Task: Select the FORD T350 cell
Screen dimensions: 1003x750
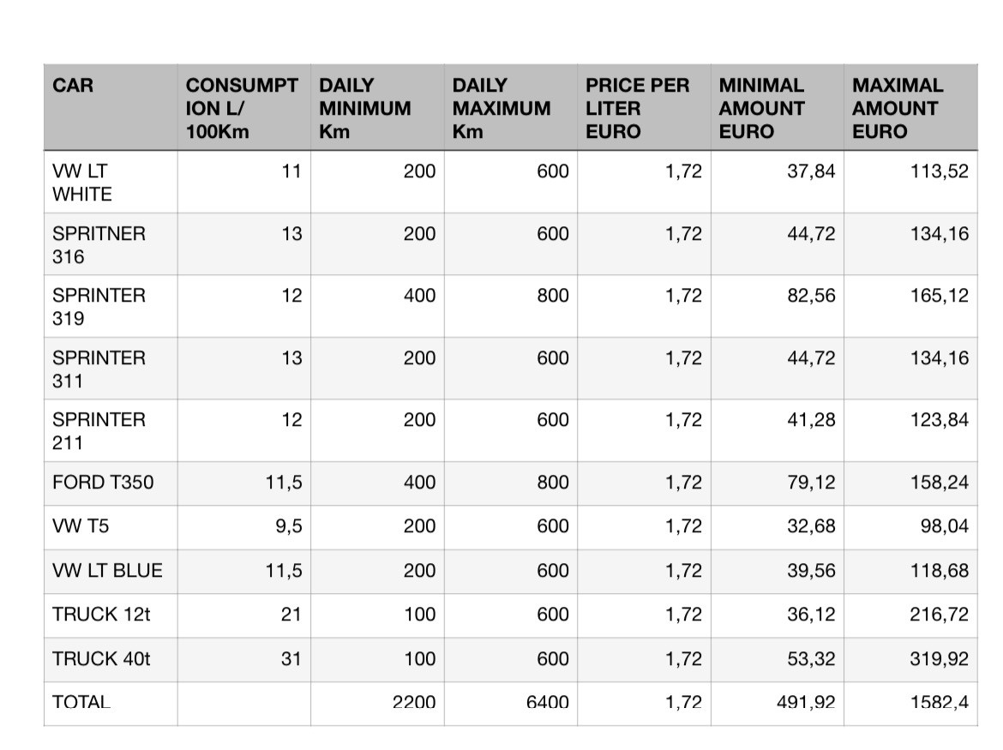Action: coord(111,483)
